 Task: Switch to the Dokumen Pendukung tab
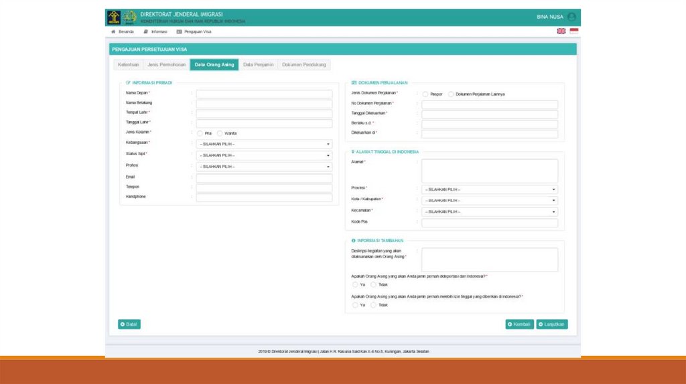tap(304, 65)
